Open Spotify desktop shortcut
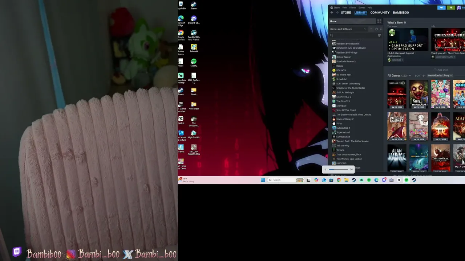 coord(194,63)
